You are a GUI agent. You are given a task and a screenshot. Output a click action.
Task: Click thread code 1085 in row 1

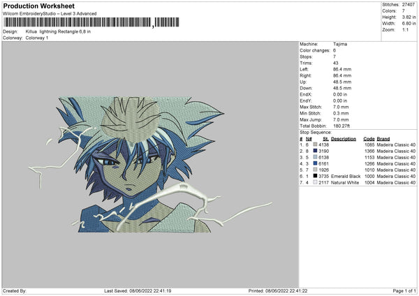point(369,145)
